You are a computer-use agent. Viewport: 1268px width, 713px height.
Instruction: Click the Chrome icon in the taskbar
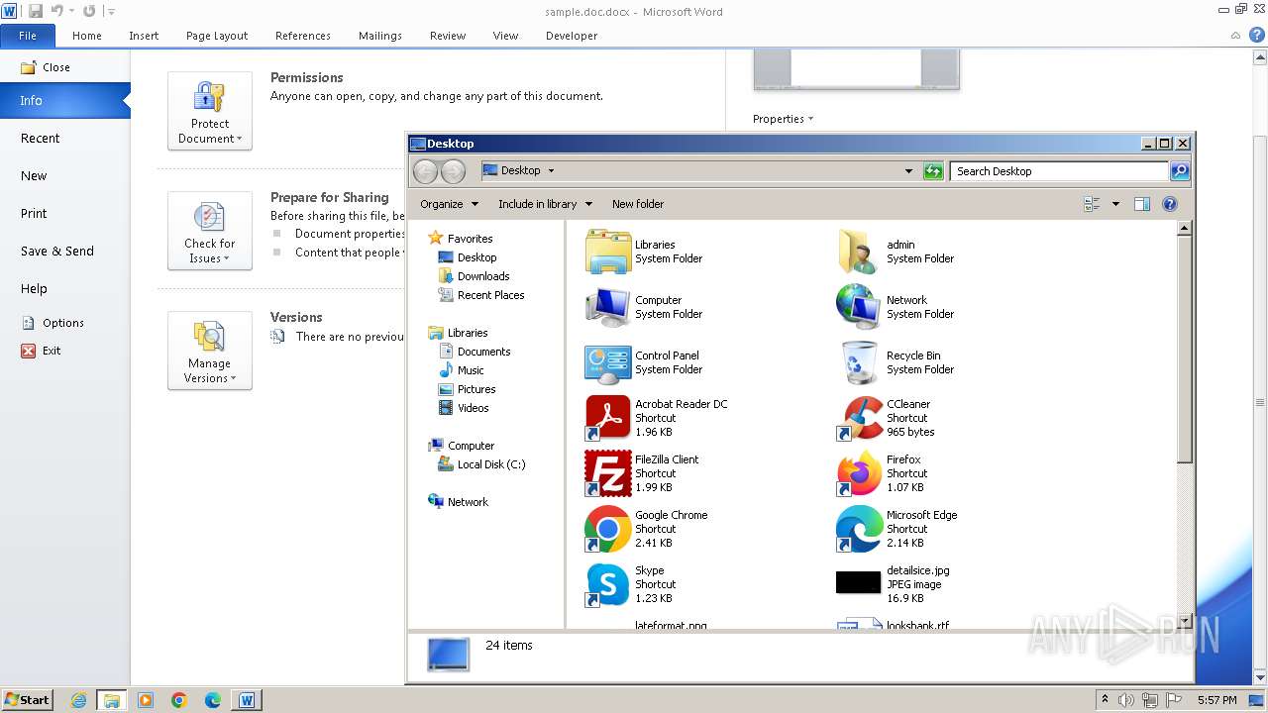click(179, 700)
